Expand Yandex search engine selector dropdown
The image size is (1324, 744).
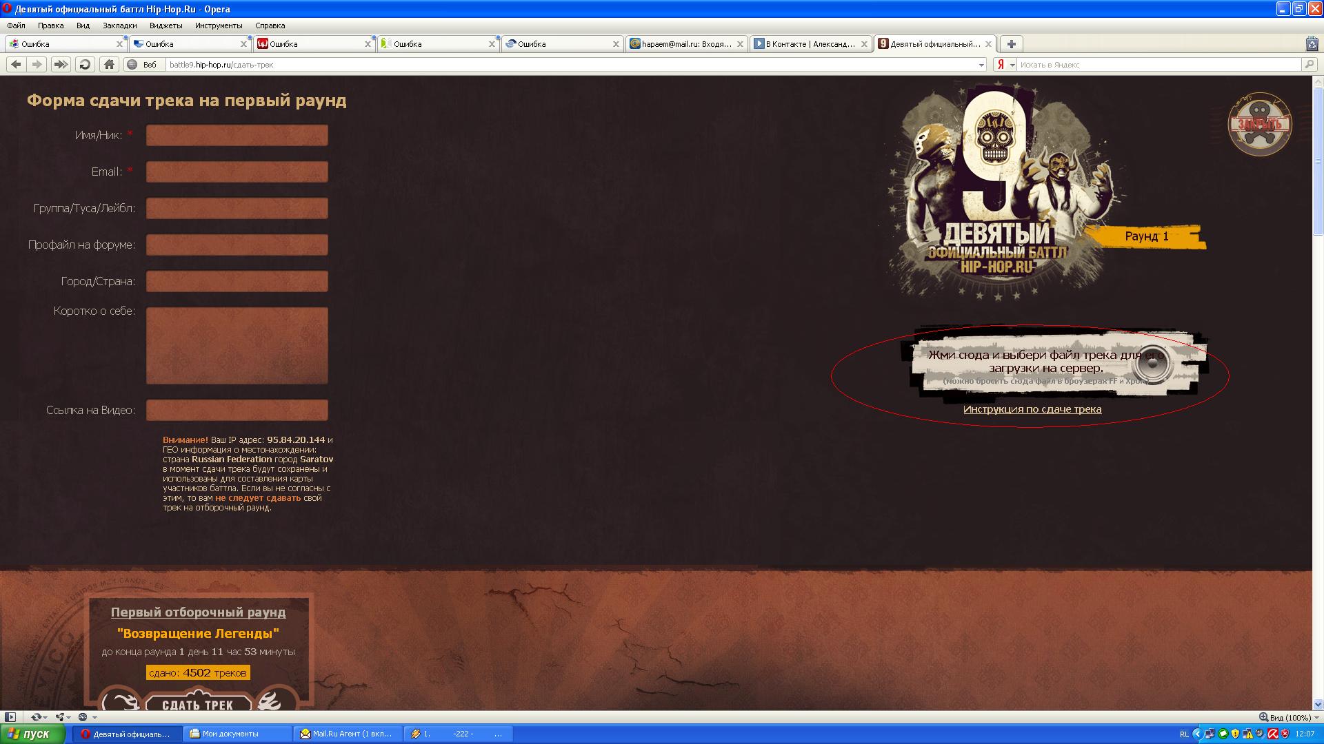pos(1012,65)
